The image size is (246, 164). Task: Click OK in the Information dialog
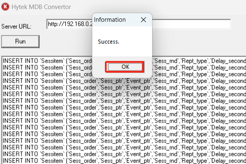click(x=125, y=66)
